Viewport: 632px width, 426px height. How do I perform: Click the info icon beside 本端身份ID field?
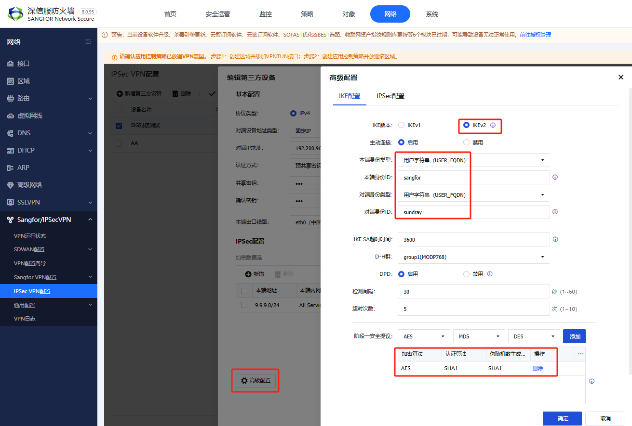point(555,177)
